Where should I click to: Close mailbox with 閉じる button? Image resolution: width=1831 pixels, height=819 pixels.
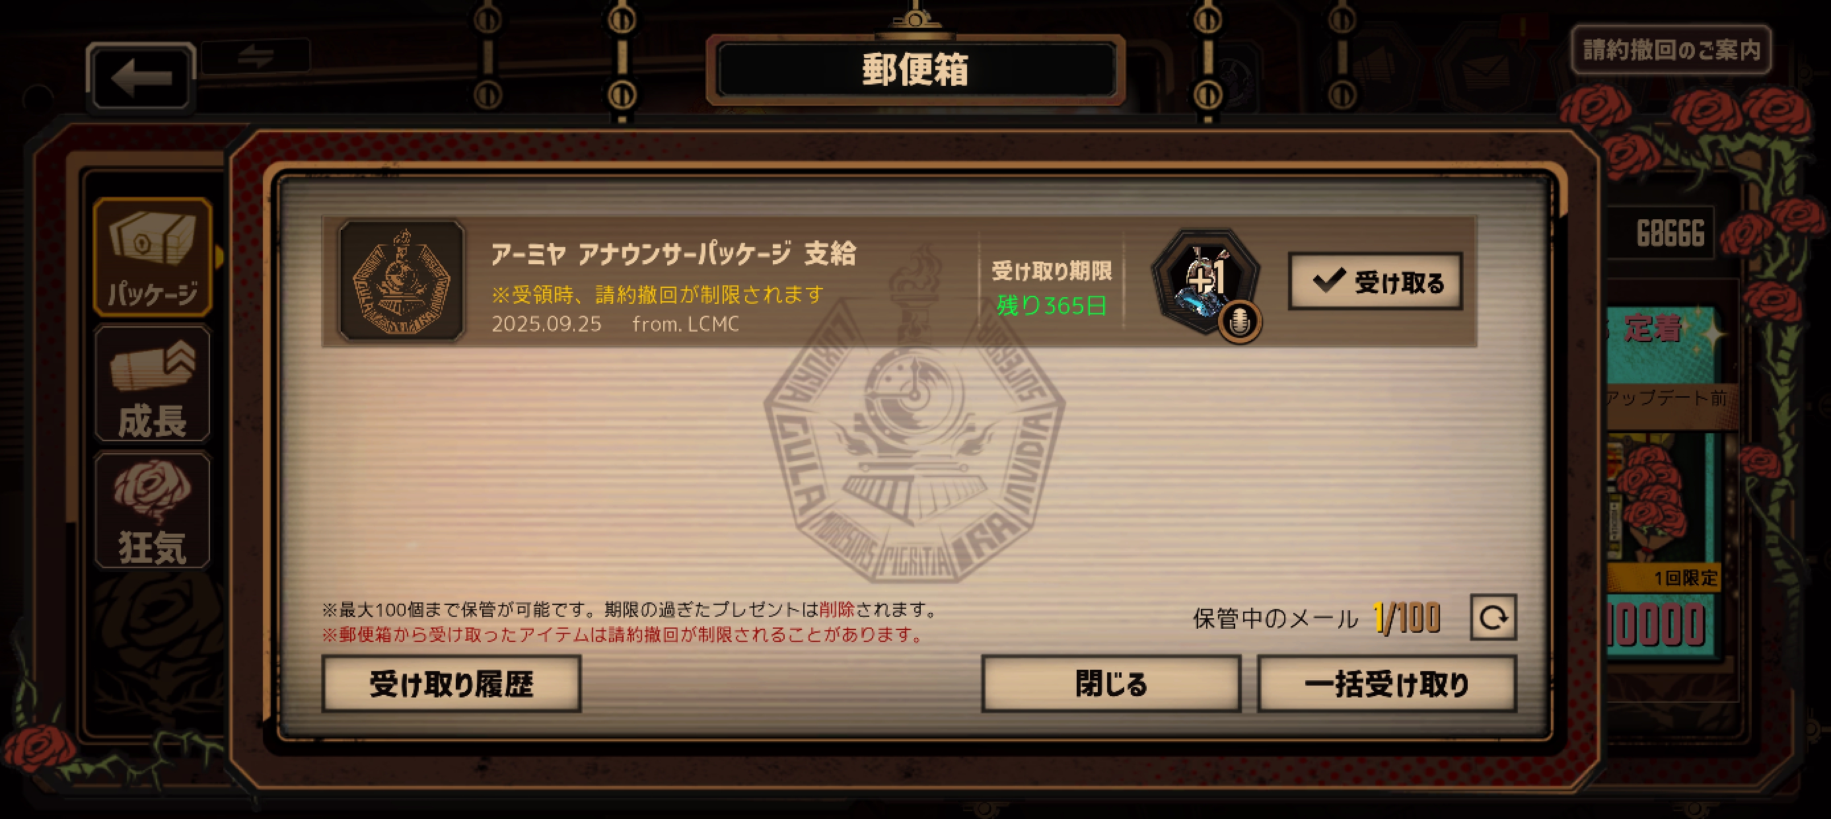[x=1110, y=684]
